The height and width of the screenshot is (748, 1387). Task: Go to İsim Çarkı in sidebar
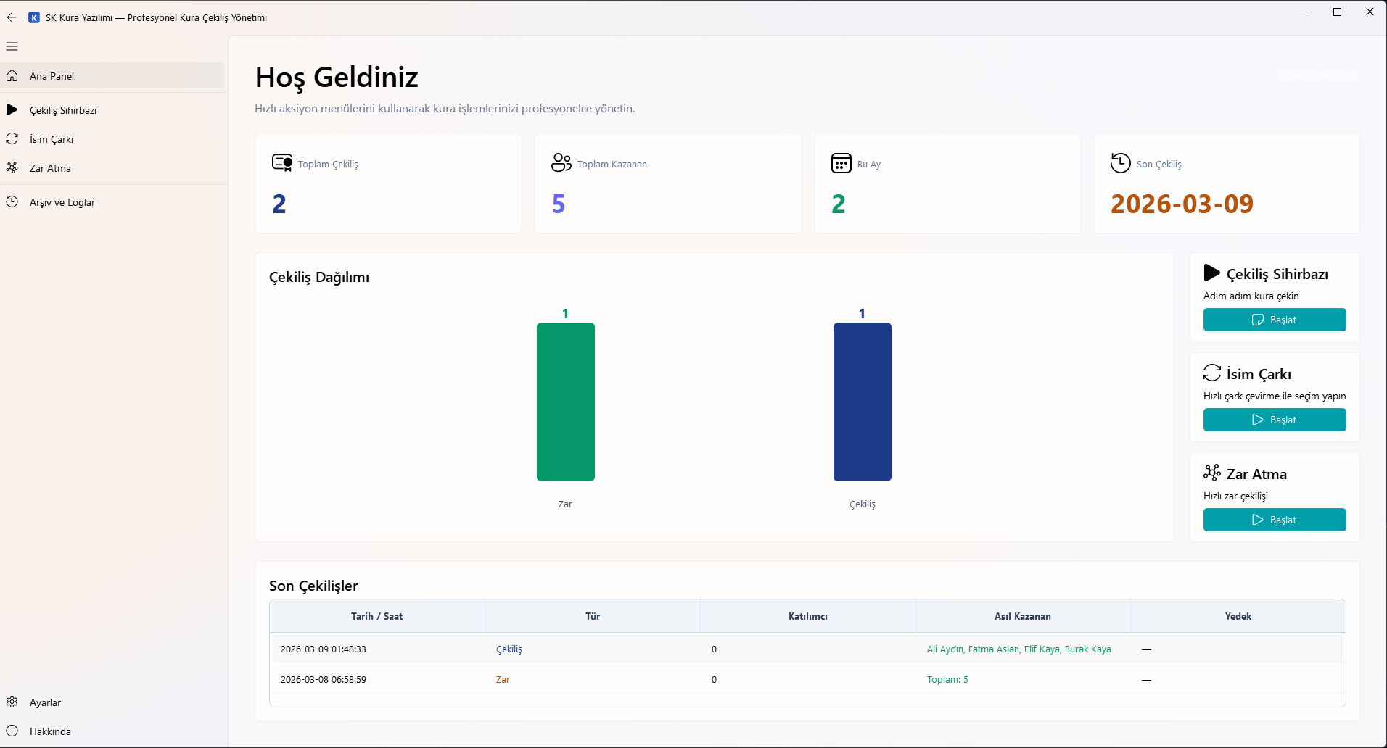52,139
